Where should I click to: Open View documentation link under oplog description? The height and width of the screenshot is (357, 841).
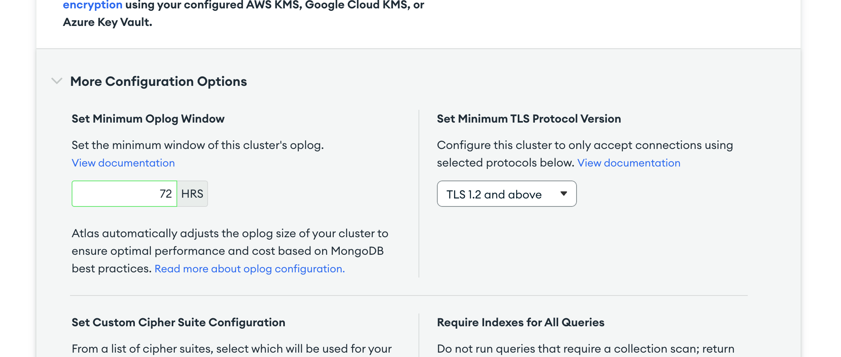click(x=123, y=163)
